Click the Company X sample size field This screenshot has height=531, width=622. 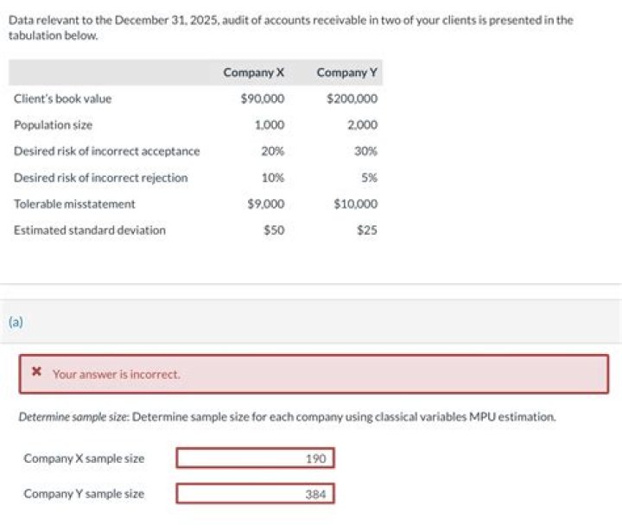coord(255,458)
